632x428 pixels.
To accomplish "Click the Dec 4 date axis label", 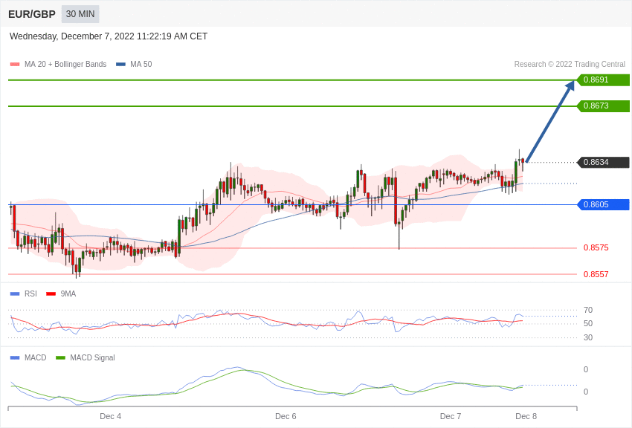I will [x=110, y=416].
